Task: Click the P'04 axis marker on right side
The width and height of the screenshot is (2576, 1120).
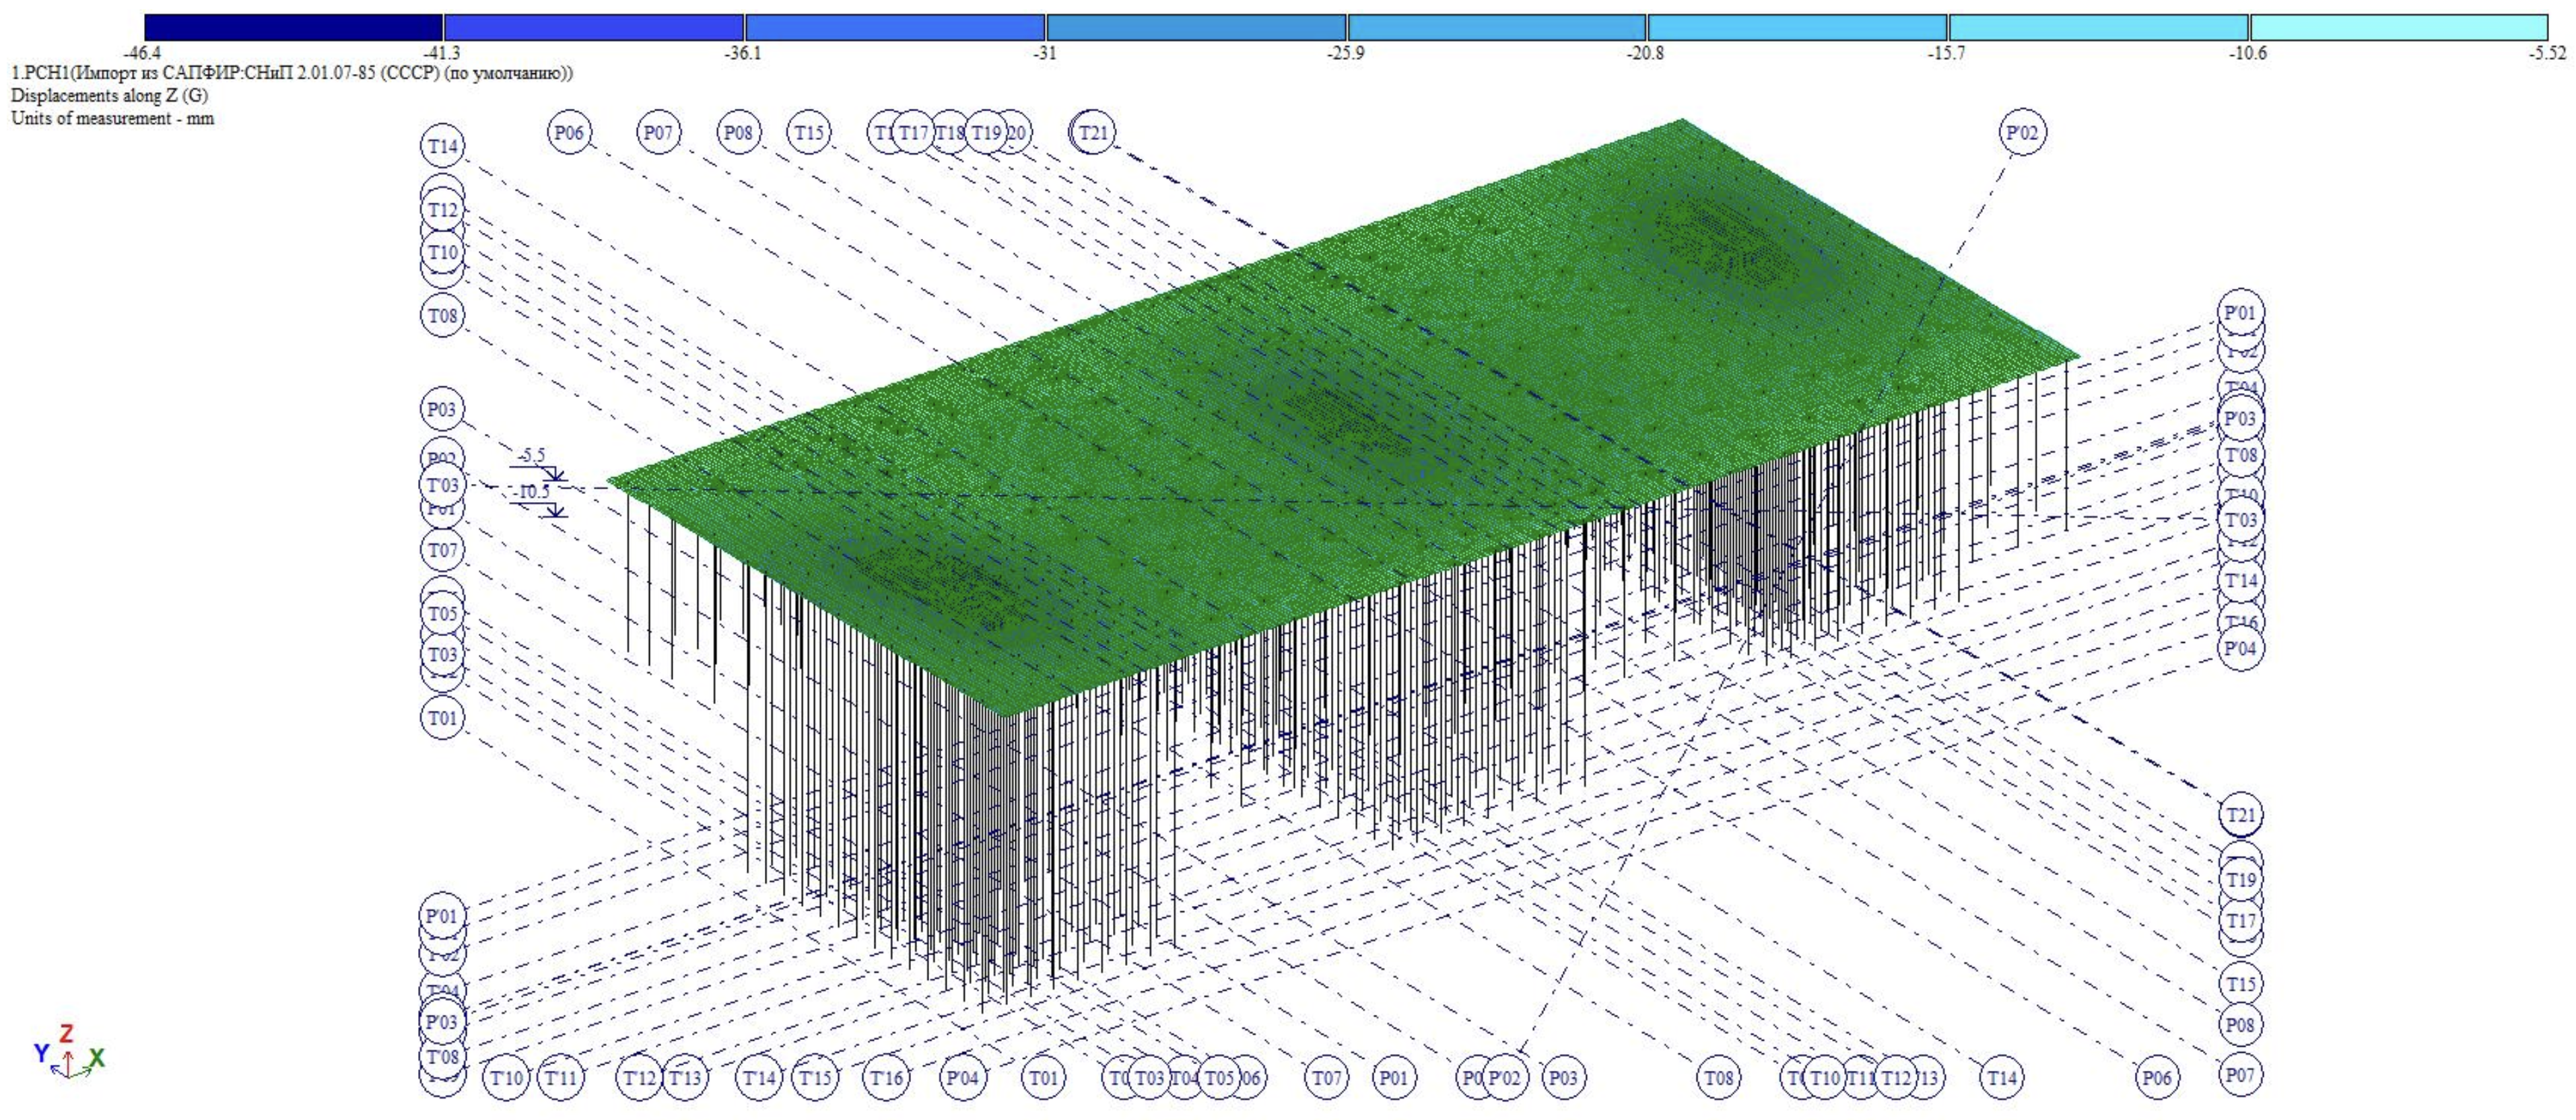Action: pos(2240,648)
